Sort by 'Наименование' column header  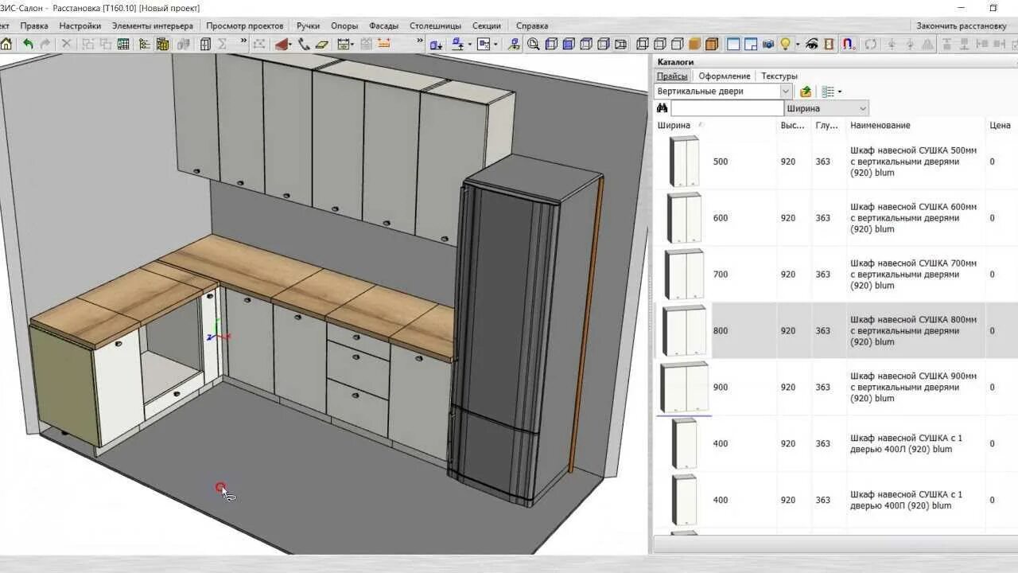[880, 125]
